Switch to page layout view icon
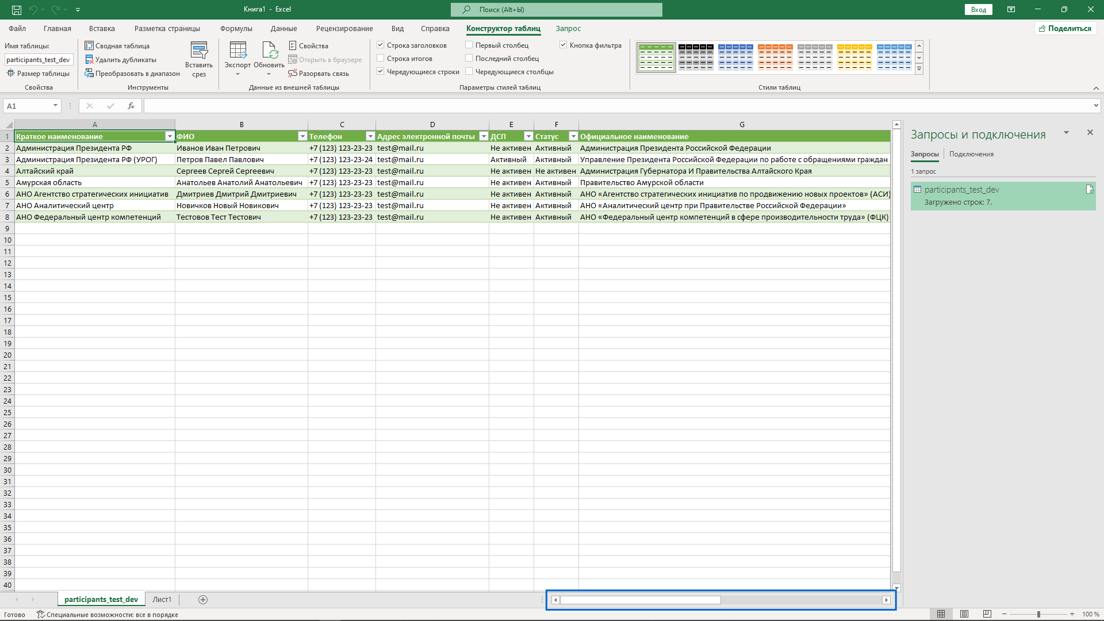Screen dimensions: 1104x621 (x=964, y=614)
